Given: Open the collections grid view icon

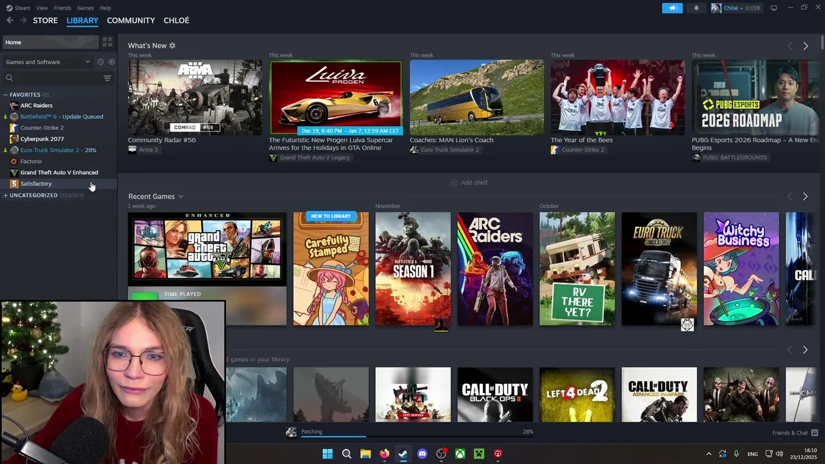Looking at the screenshot, I should coord(107,42).
